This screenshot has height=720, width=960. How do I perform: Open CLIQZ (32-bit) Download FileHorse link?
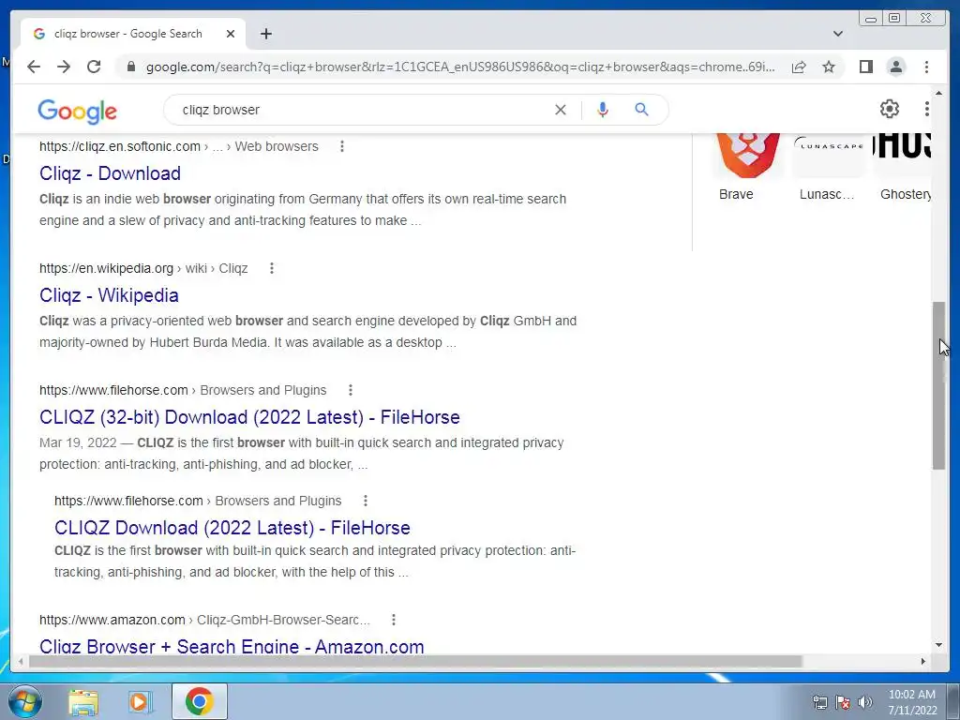click(249, 417)
